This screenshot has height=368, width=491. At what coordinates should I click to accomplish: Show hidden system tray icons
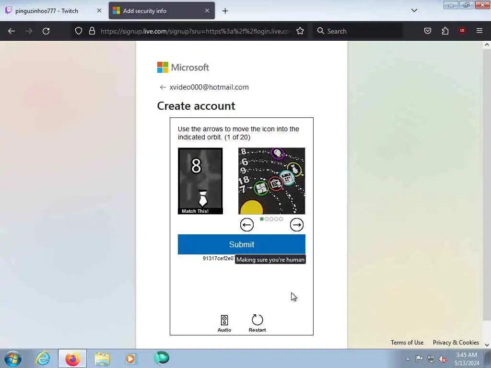tap(408, 359)
